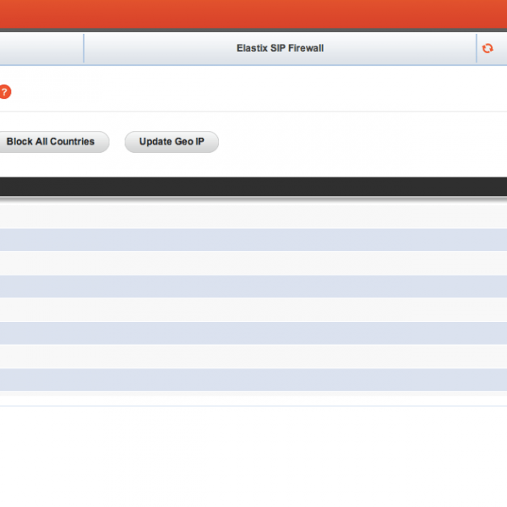507x507 pixels.
Task: Choose the last blue row in the table
Action: (x=253, y=379)
